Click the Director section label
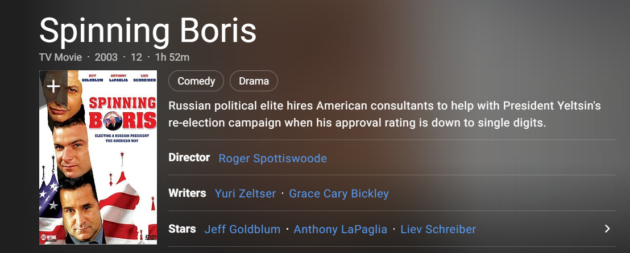The width and height of the screenshot is (630, 253). [x=189, y=158]
